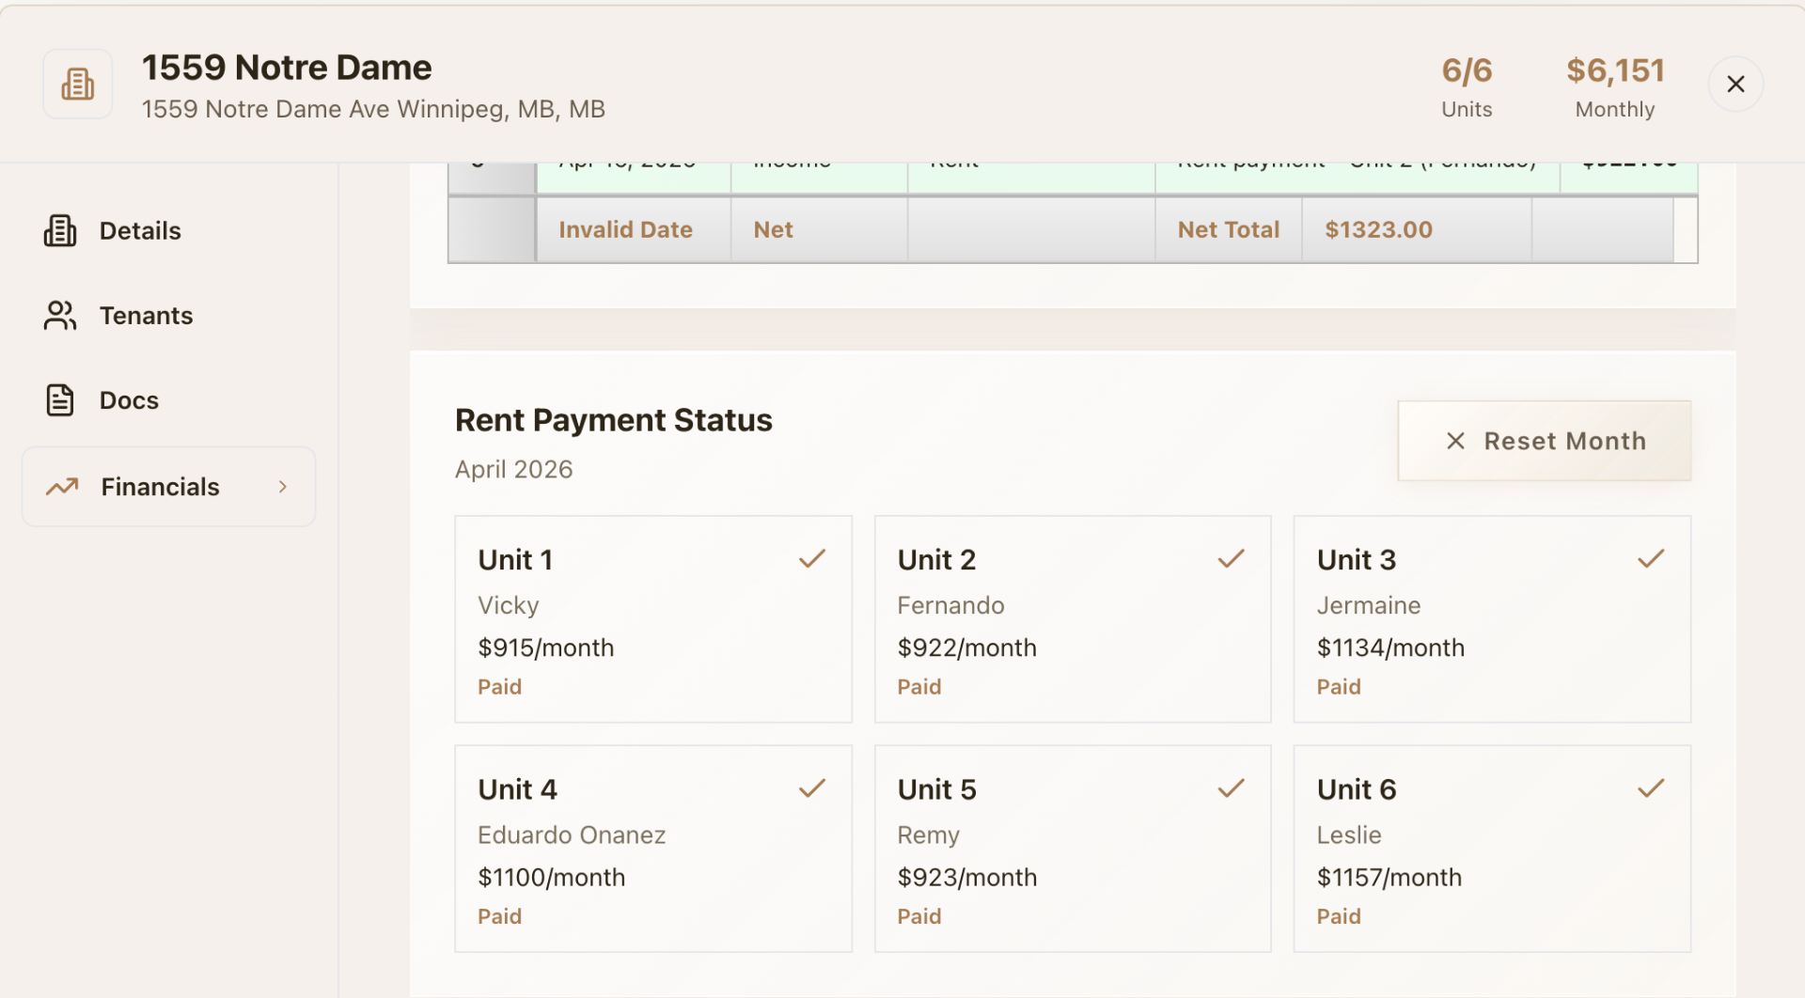The width and height of the screenshot is (1805, 998).
Task: Click the $6,151 Monthly total
Action: 1615,87
